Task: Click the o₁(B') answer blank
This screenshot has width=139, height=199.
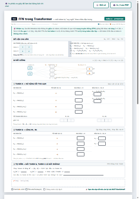Action: pos(24,171)
